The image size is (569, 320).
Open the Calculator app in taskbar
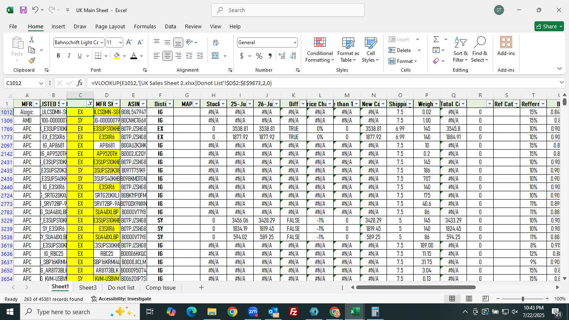pyautogui.click(x=375, y=312)
